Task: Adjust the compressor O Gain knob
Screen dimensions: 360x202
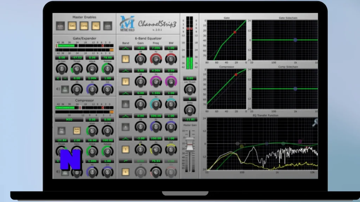Action: [x=108, y=131]
